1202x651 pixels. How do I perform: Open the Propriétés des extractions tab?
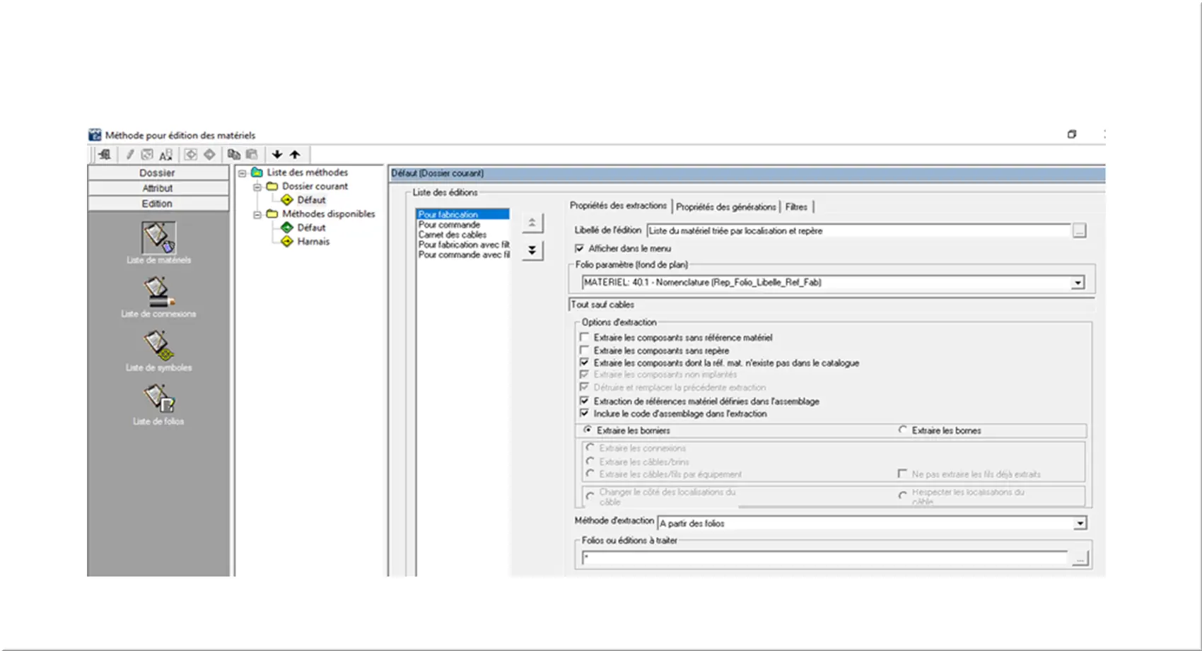pos(618,206)
